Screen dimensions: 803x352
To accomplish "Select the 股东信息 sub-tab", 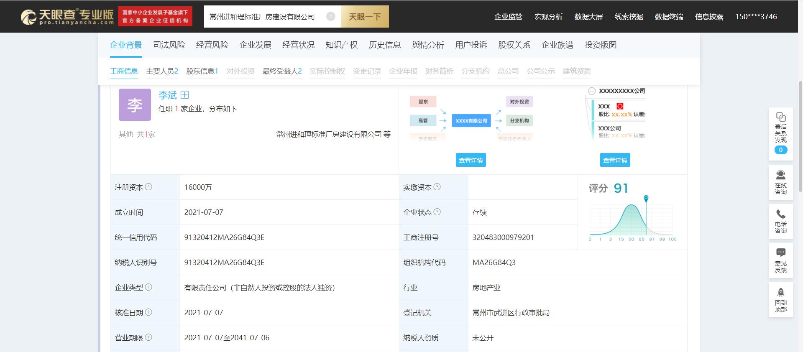I will point(202,71).
